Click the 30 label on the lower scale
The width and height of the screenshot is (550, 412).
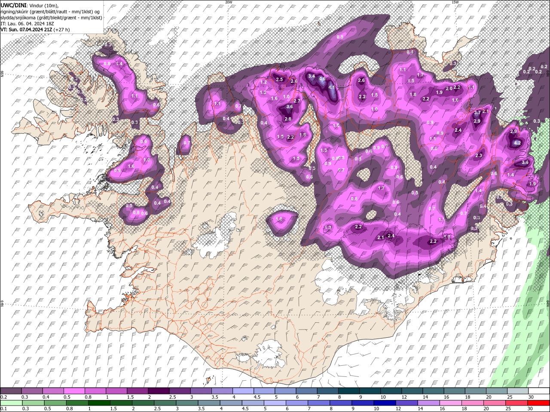pyautogui.click(x=531, y=409)
